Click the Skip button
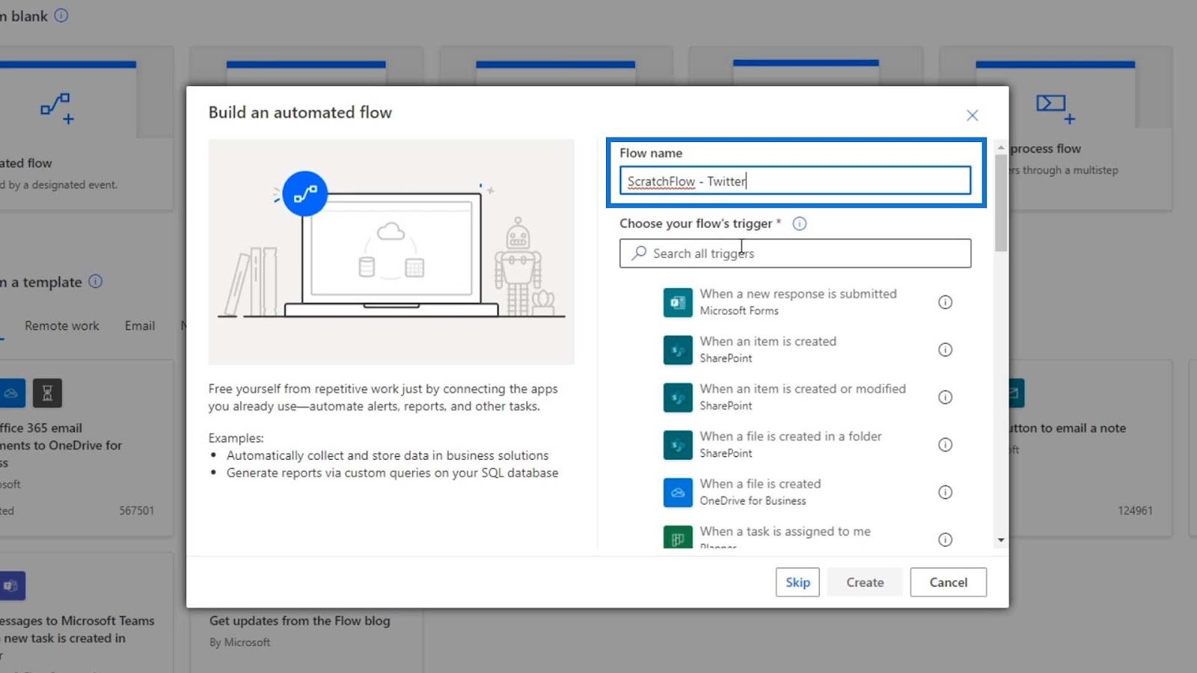This screenshot has height=673, width=1197. (798, 583)
